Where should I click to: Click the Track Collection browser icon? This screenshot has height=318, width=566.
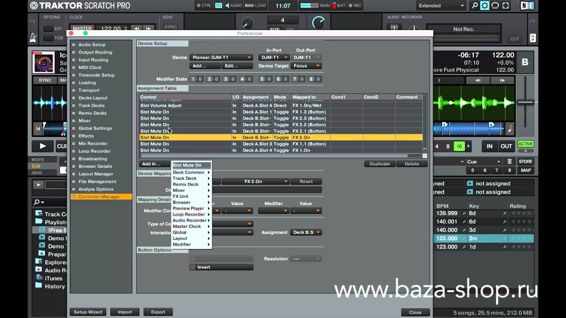click(39, 214)
